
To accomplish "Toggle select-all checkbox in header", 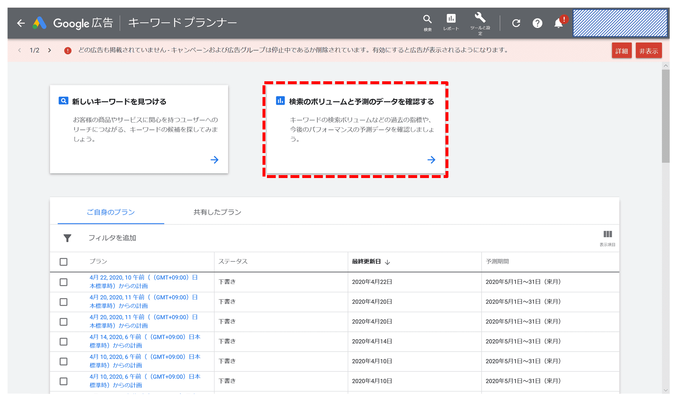I will (64, 262).
